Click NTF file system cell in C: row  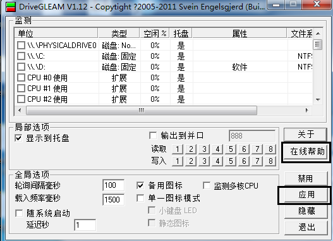coord(305,56)
